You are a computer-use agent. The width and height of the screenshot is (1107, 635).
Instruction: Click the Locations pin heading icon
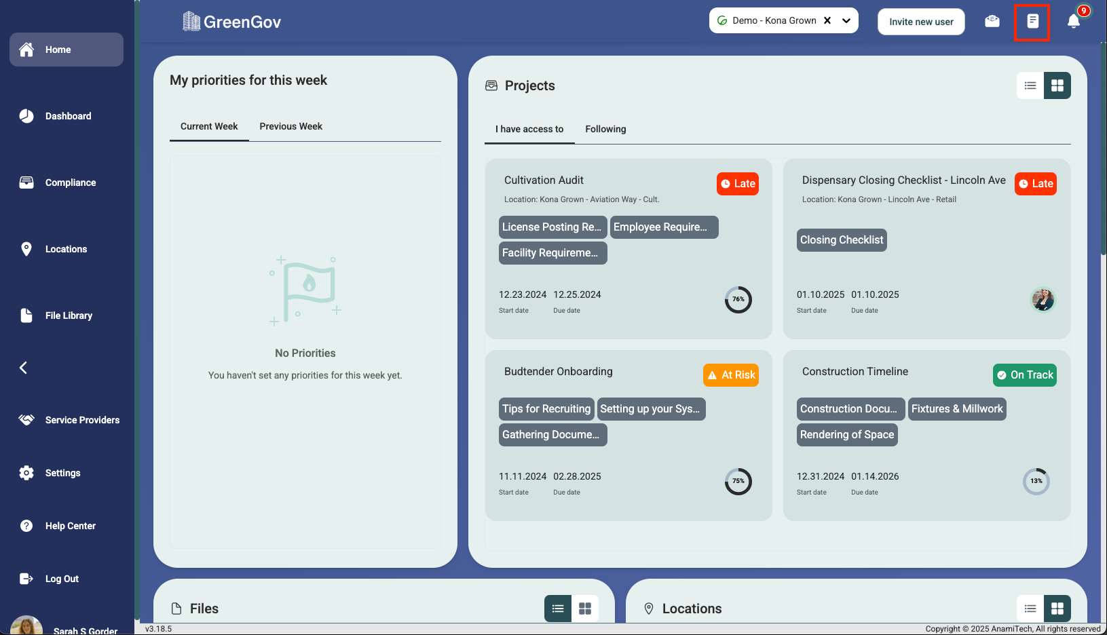(649, 609)
